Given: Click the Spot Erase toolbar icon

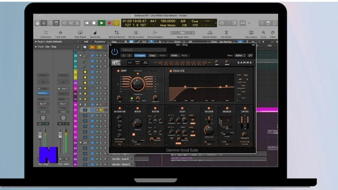Looking at the screenshot, I should click(95, 33).
